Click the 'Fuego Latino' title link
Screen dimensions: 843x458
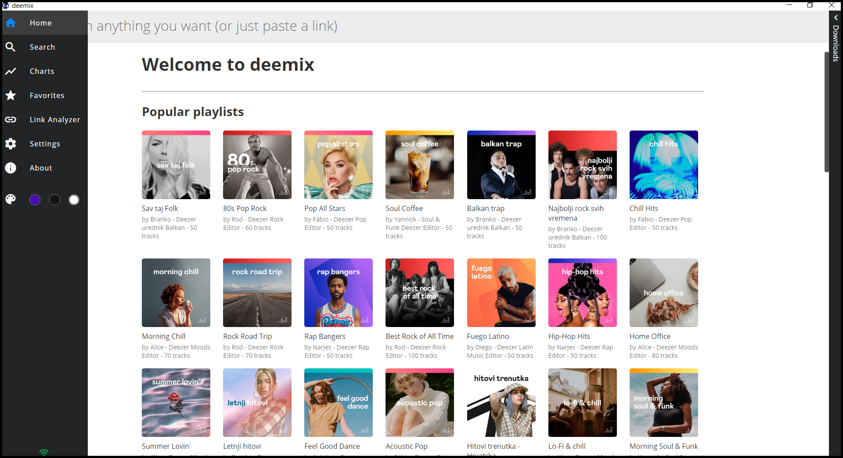(488, 336)
